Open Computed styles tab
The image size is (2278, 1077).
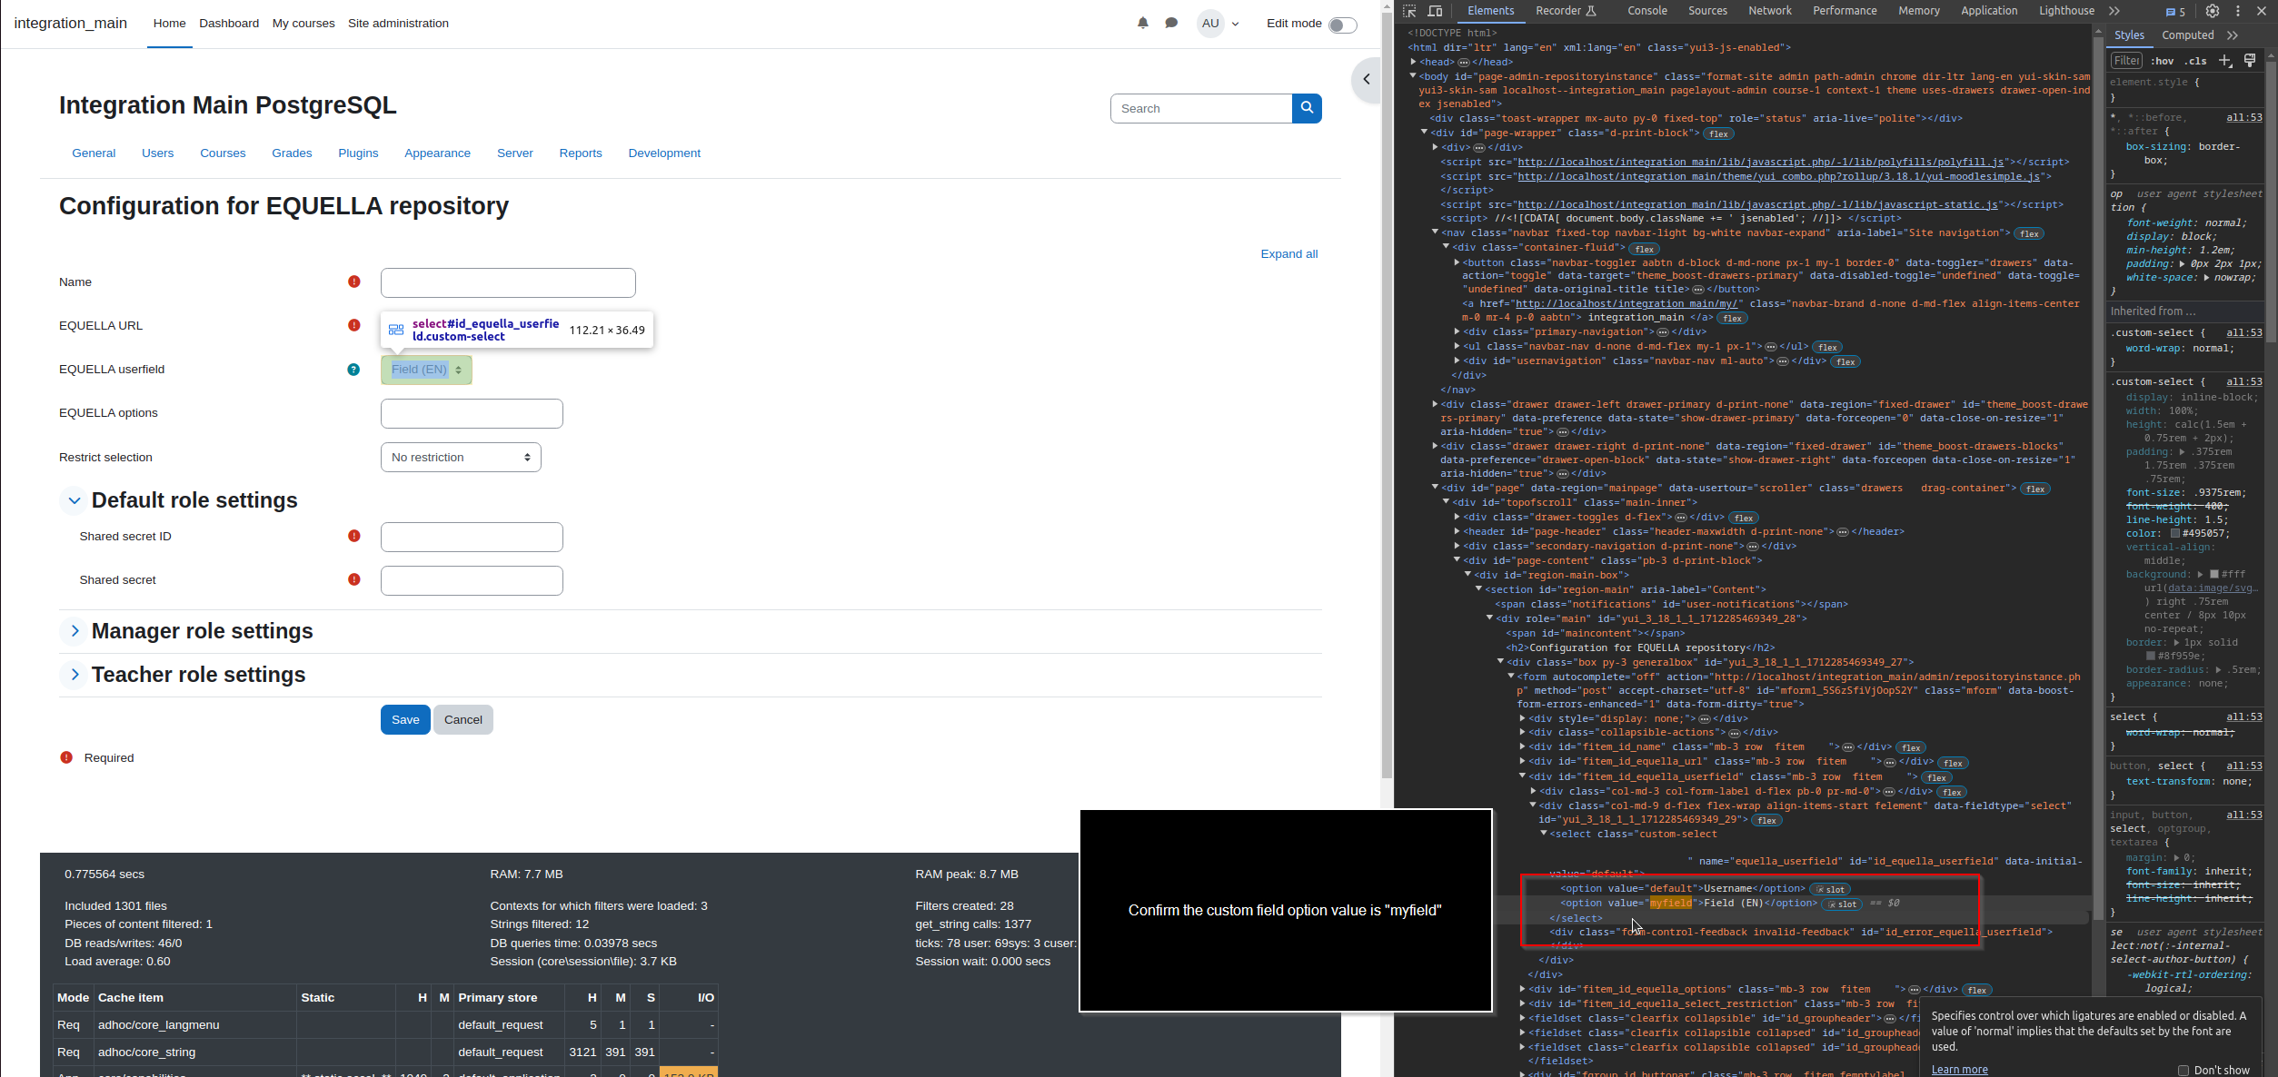point(2187,35)
